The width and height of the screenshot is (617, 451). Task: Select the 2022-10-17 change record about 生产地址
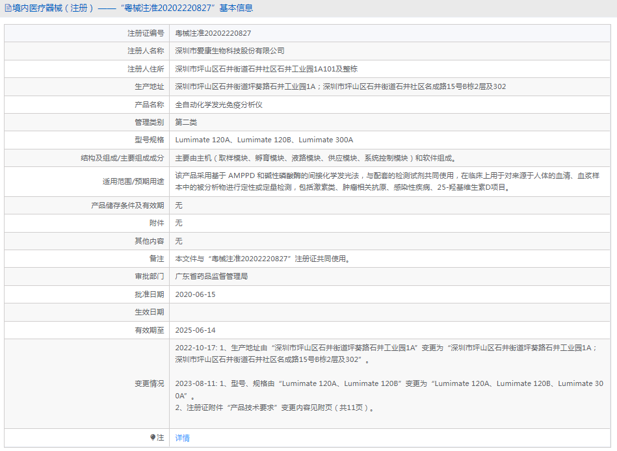point(386,354)
